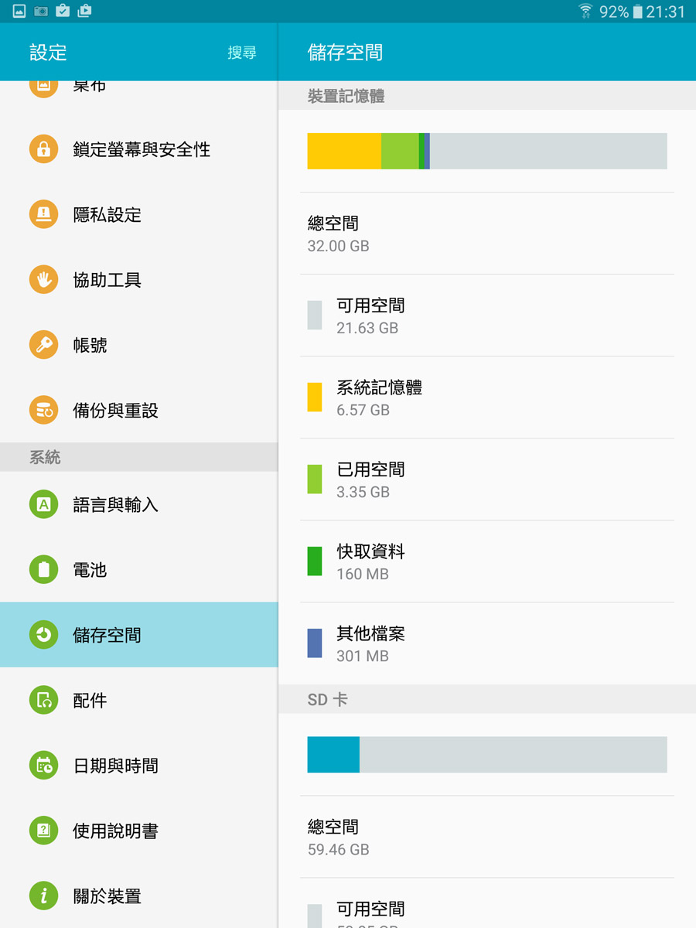Select the accessibility hand icon
Screen dimensions: 696x928
(44, 279)
